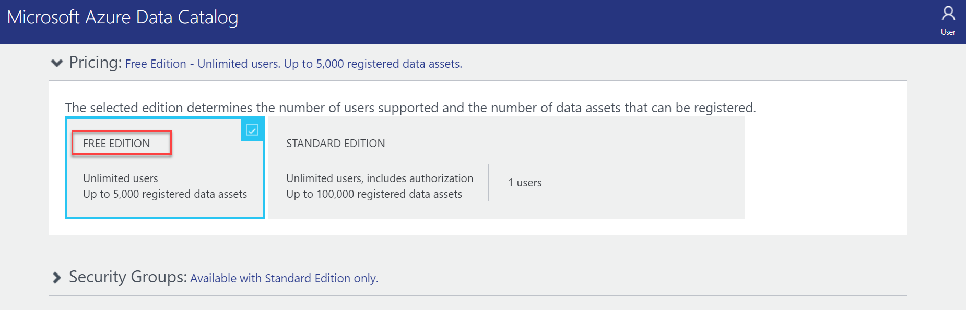This screenshot has height=310, width=966.
Task: Click the Microsoft Azure Data Catalog title
Action: 123,18
